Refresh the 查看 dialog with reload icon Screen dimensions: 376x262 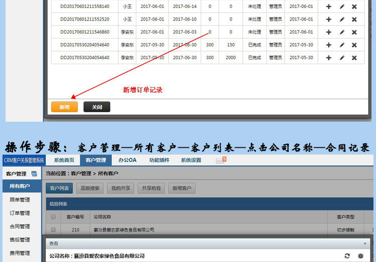click(347, 256)
